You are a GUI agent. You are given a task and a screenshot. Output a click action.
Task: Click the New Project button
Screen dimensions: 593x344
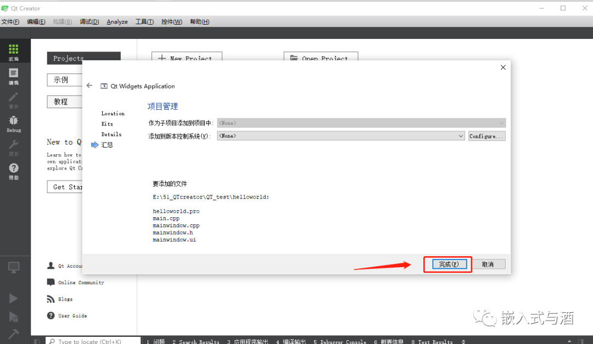tap(187, 57)
